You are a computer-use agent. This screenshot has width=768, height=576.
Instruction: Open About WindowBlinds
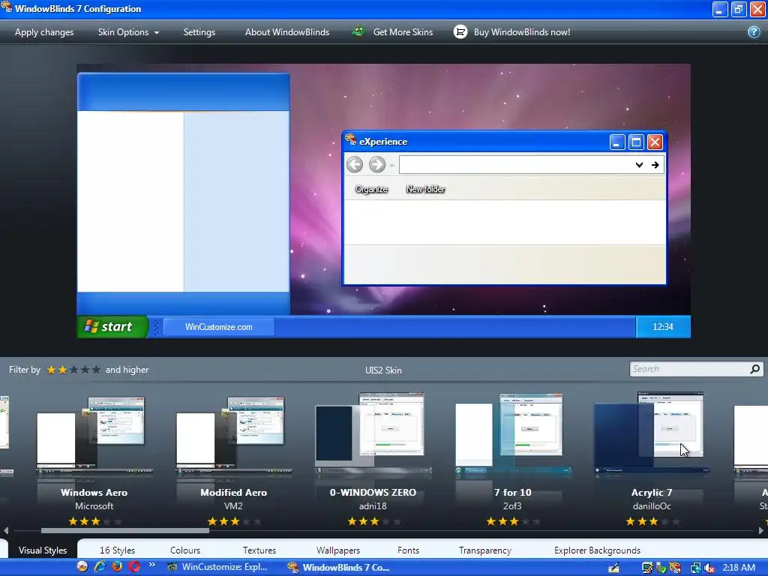click(x=287, y=32)
